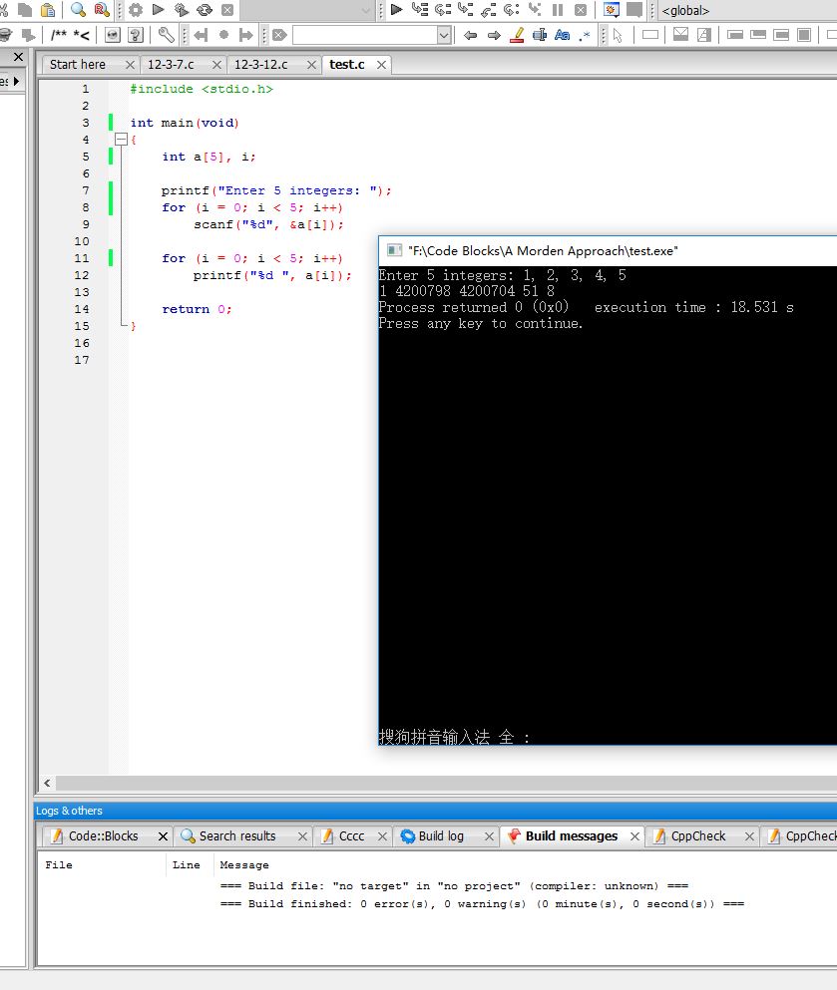The image size is (837, 990).
Task: Close the Build messages tab
Action: (x=634, y=835)
